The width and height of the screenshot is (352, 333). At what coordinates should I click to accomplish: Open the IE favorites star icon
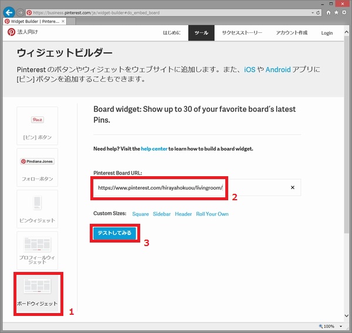336,12
